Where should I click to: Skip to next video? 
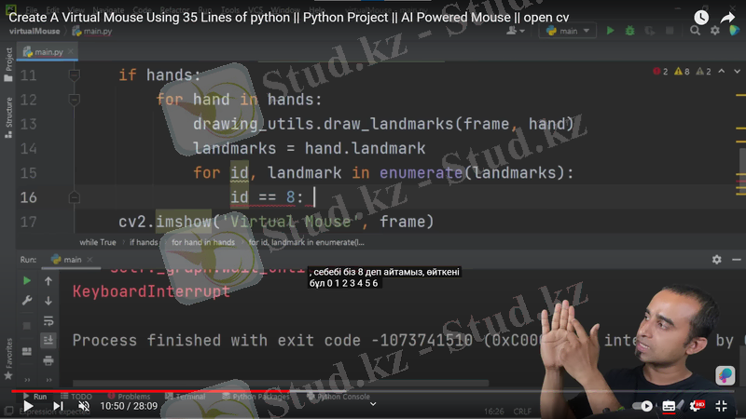(58, 406)
